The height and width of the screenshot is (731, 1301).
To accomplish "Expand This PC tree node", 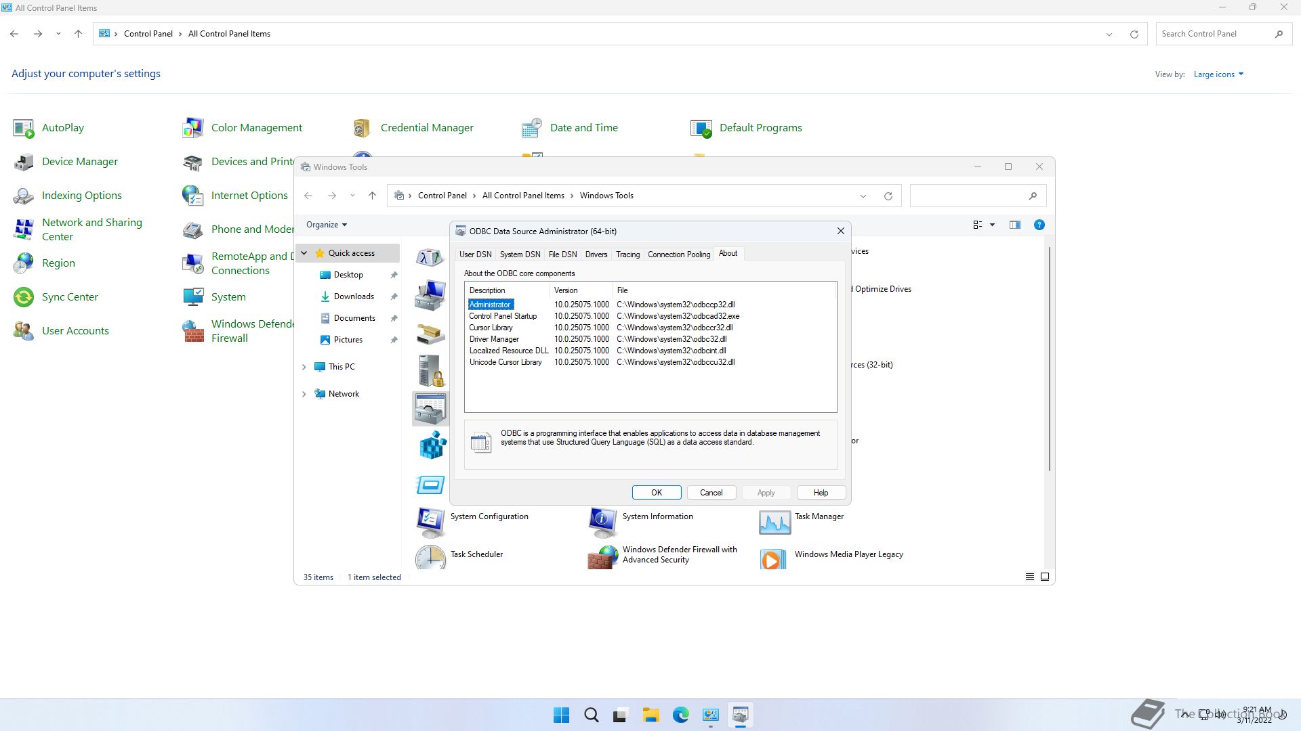I will point(304,367).
